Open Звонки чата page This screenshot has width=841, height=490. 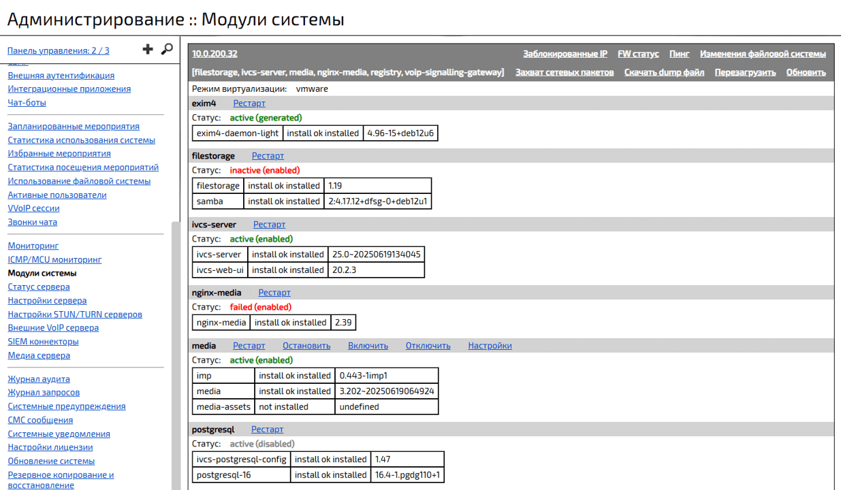coord(33,222)
